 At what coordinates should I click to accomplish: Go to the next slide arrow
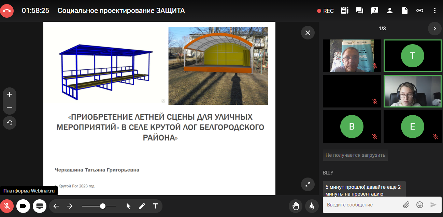click(70, 206)
